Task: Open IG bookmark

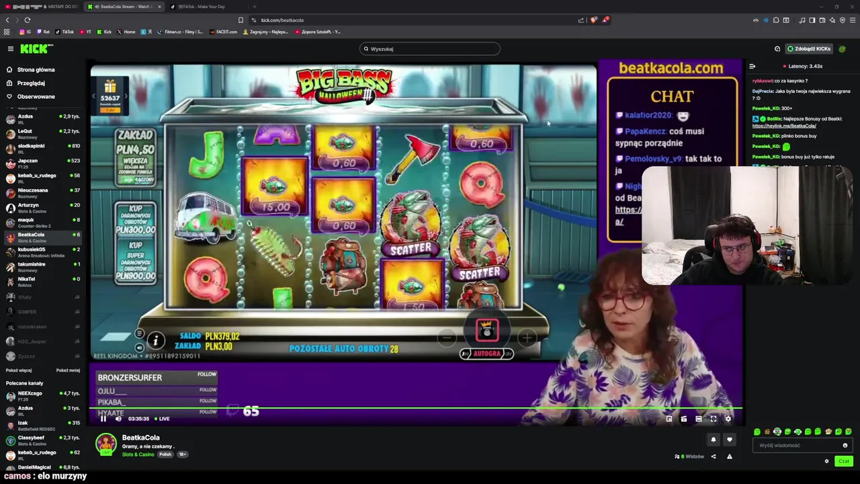Action: [x=26, y=32]
